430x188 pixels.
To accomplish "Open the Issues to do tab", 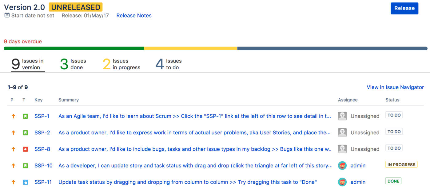I will point(169,64).
